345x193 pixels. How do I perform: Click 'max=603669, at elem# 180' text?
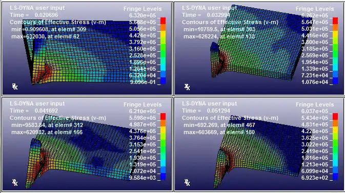(219, 132)
